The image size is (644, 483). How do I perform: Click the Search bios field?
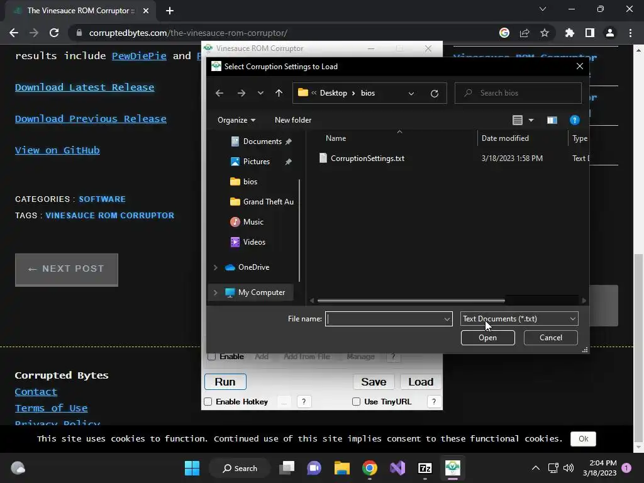point(518,93)
